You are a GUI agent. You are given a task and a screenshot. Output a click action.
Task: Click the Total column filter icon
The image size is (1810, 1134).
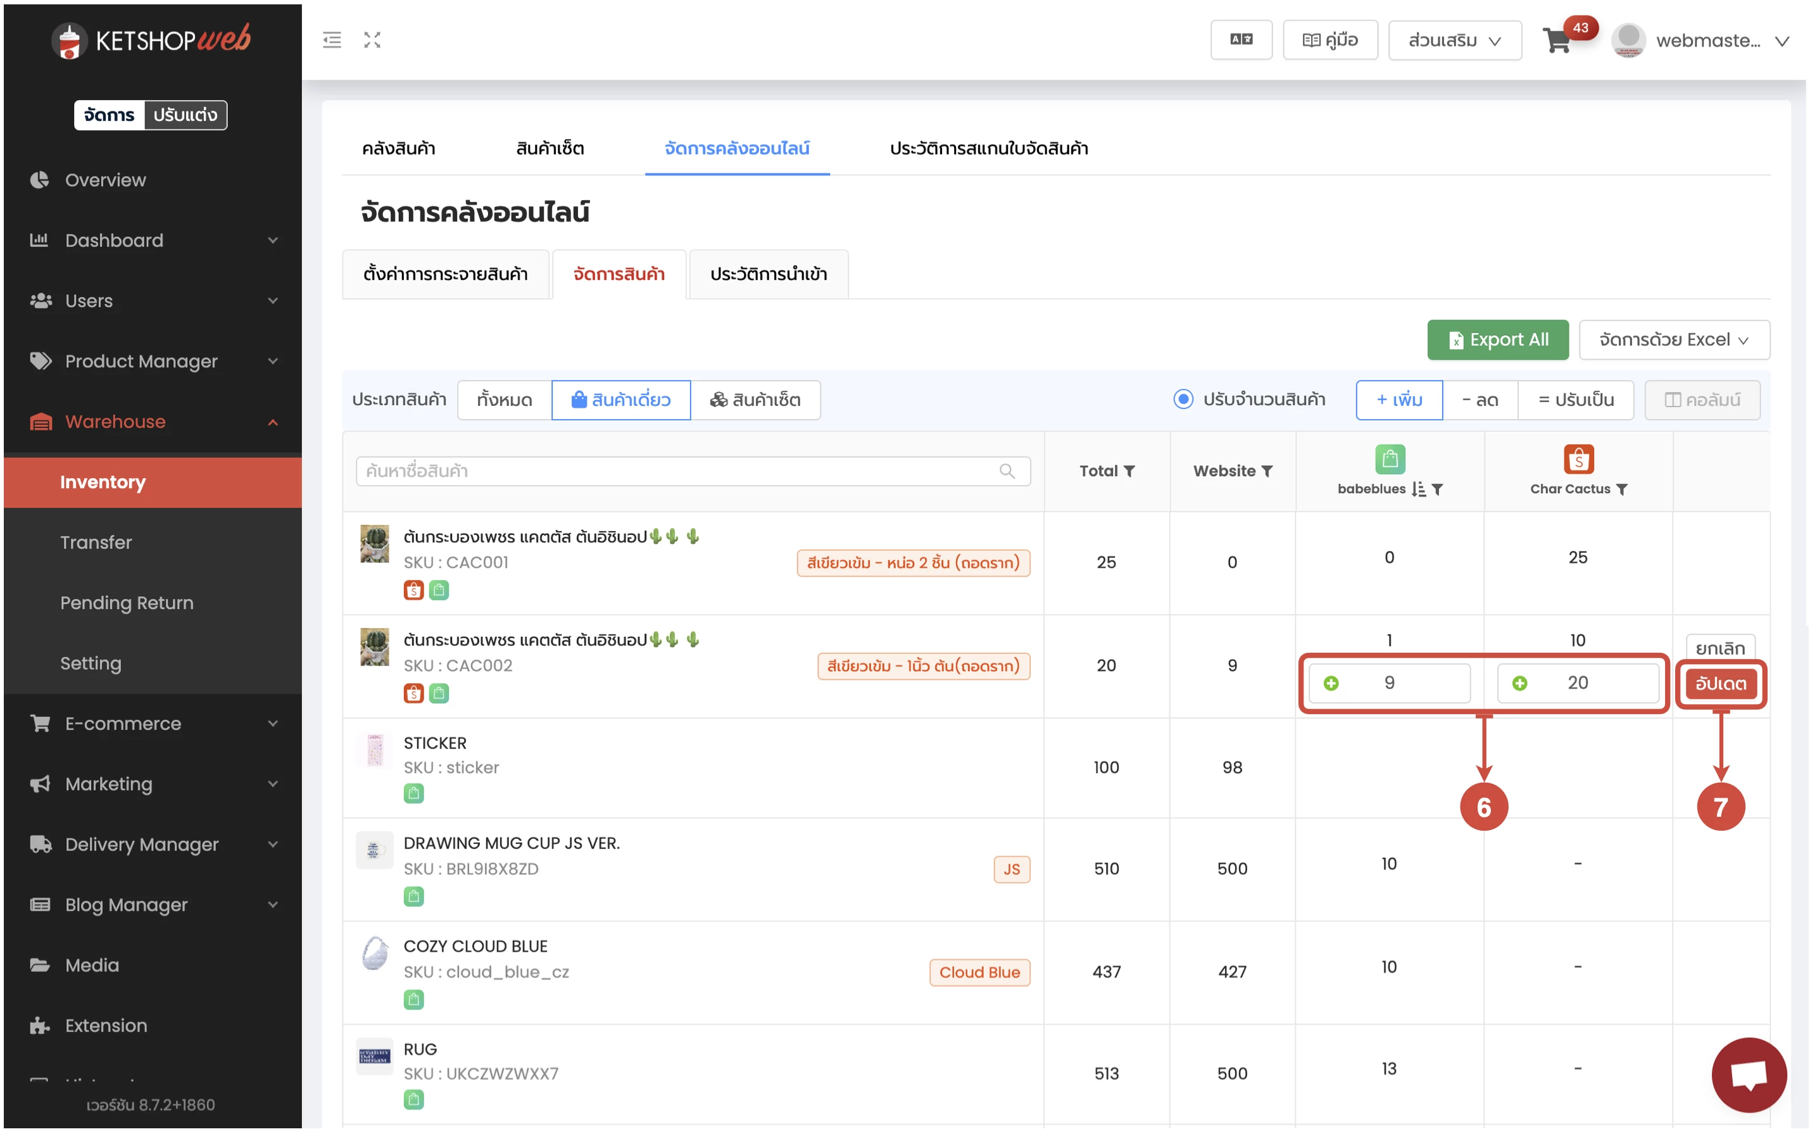pos(1129,471)
